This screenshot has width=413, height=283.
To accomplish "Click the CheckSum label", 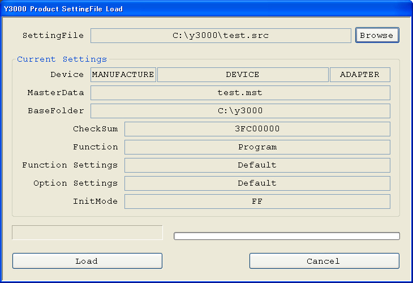I will coord(96,129).
